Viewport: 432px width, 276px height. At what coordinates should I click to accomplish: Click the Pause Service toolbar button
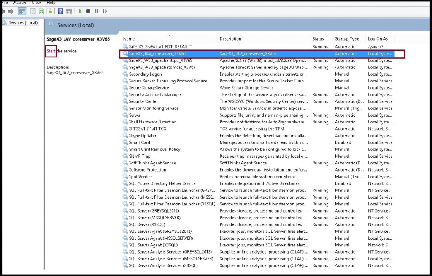pyautogui.click(x=97, y=11)
